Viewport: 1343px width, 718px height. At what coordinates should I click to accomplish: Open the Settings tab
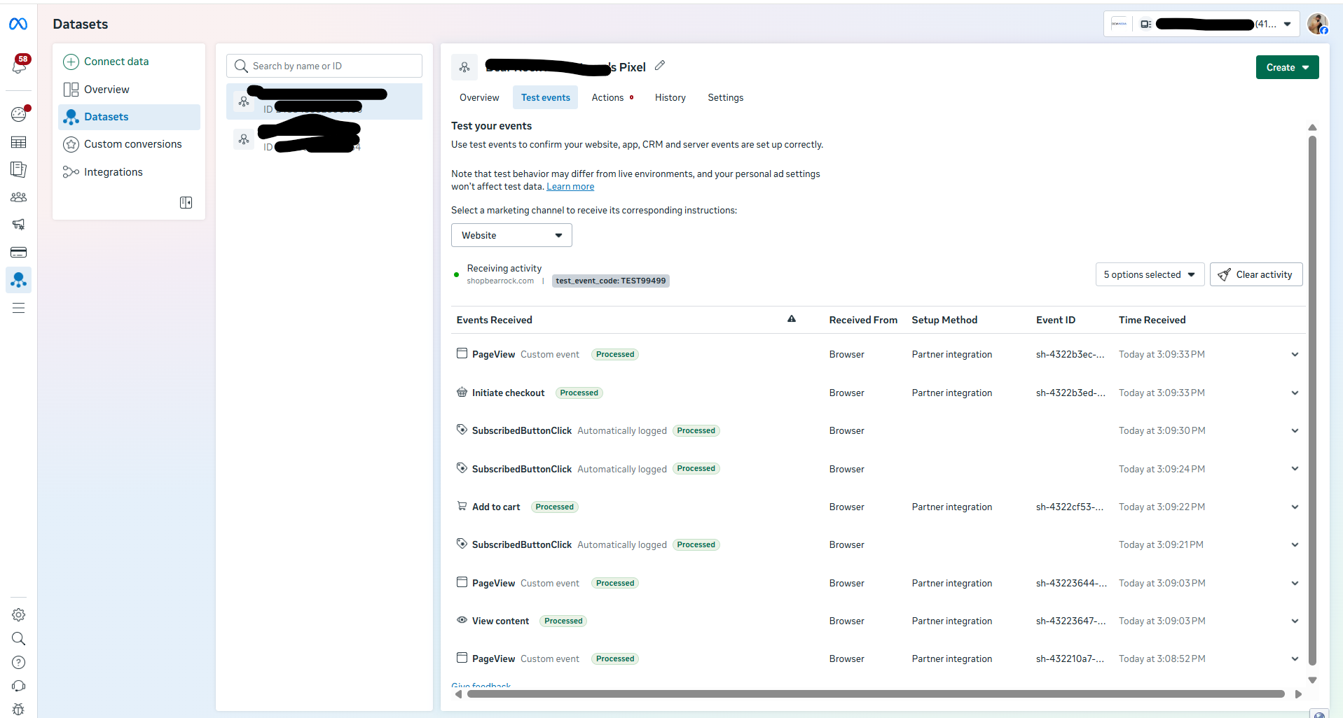(x=725, y=97)
